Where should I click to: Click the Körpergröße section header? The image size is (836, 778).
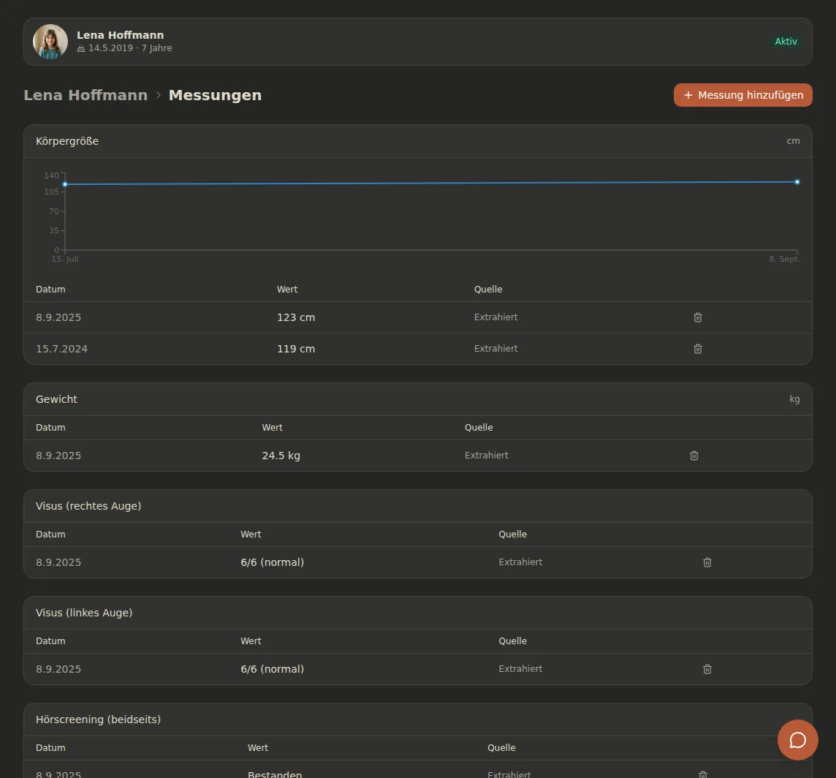click(x=67, y=141)
